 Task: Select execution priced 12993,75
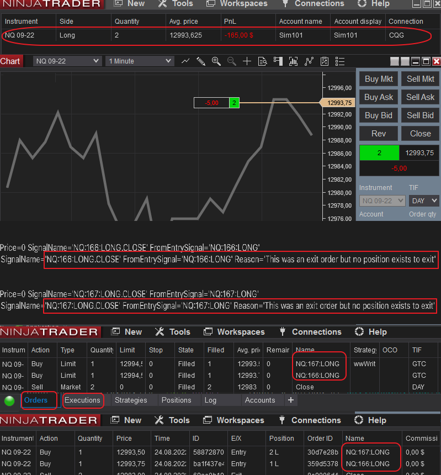tap(131, 464)
